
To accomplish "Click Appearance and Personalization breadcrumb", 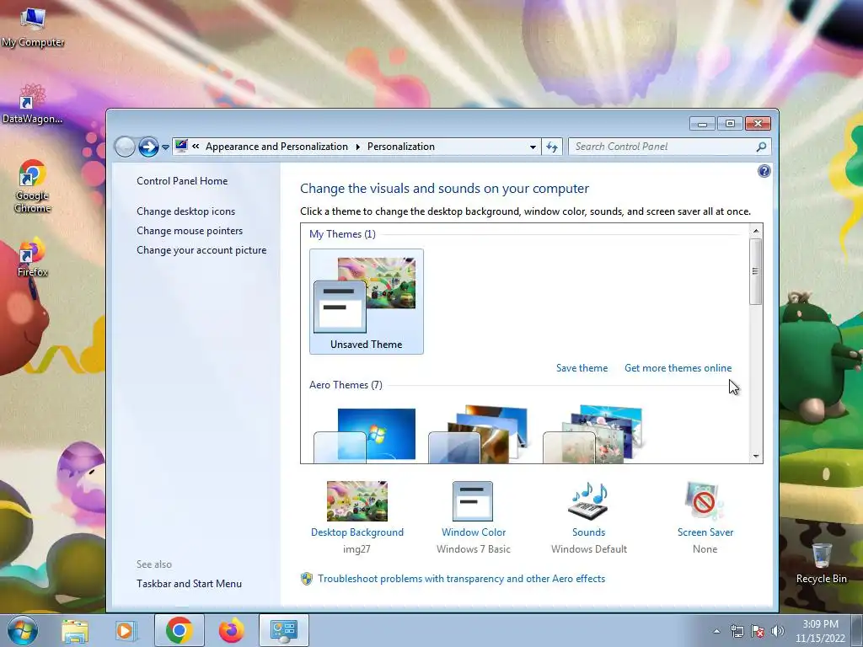I will [x=276, y=147].
